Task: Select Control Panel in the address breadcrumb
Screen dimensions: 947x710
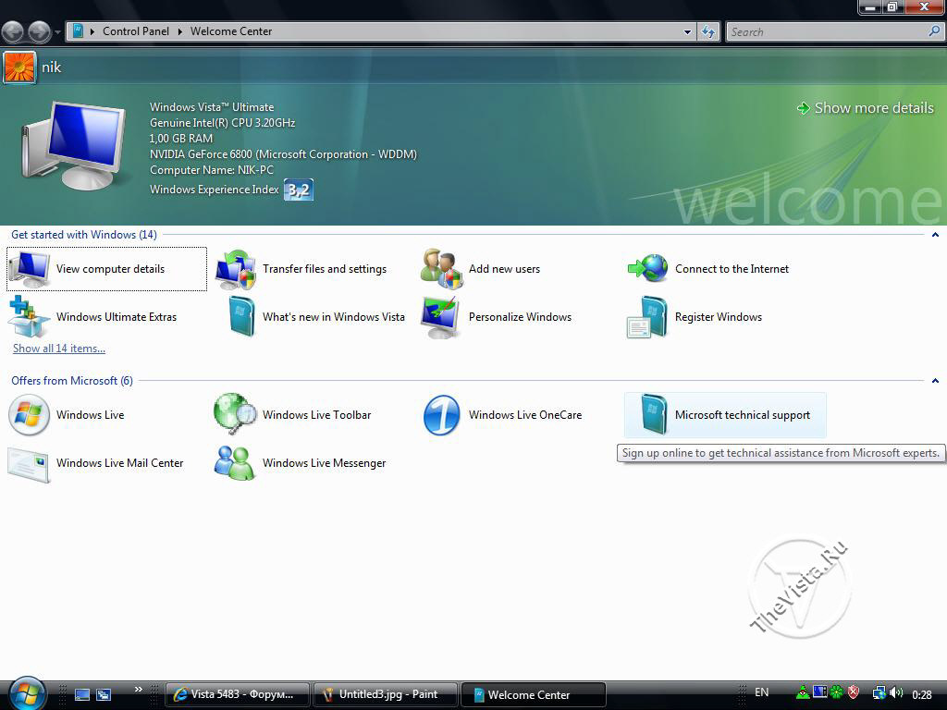Action: pos(135,31)
